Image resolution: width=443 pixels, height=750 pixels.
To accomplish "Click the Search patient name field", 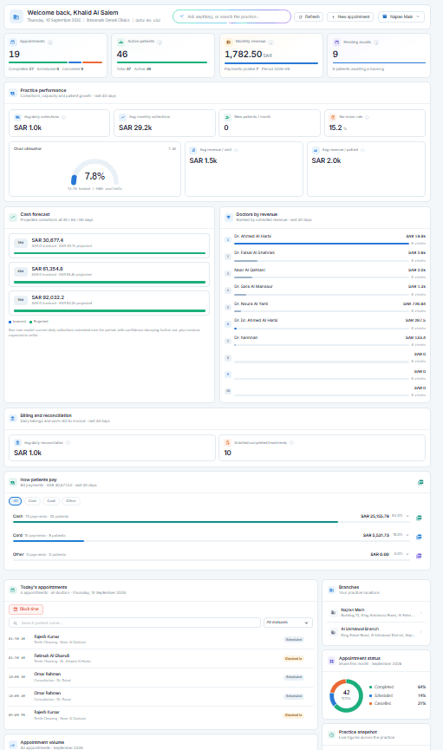I will 134,623.
